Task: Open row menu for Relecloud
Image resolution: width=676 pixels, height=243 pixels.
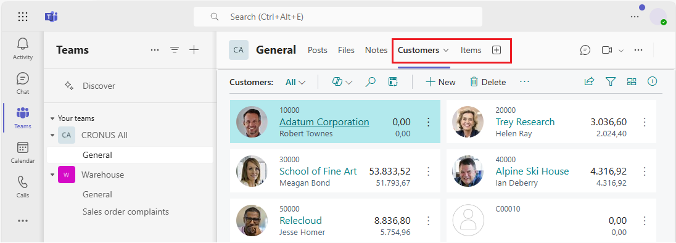Action: coord(429,221)
